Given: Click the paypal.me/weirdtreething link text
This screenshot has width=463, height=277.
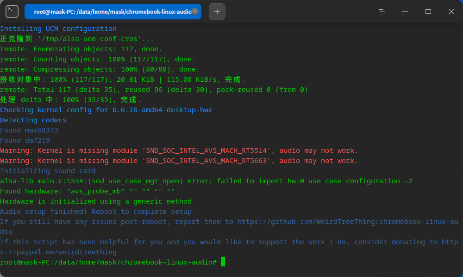Looking at the screenshot, I should click(x=58, y=252).
